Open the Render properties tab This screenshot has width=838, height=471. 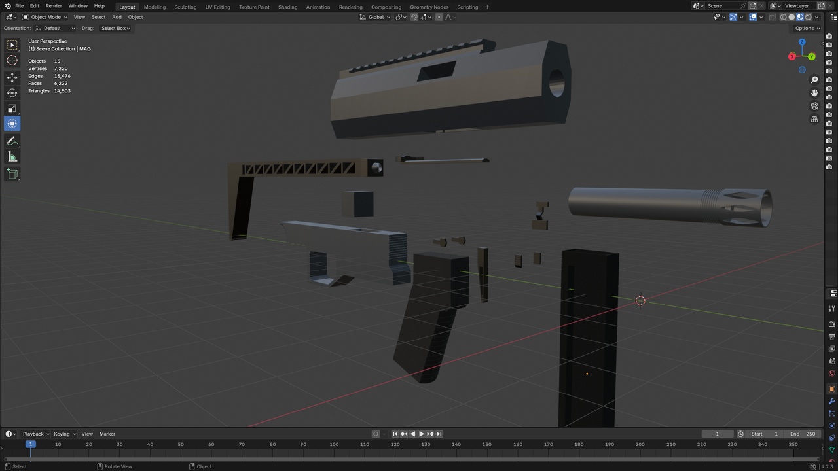click(832, 324)
